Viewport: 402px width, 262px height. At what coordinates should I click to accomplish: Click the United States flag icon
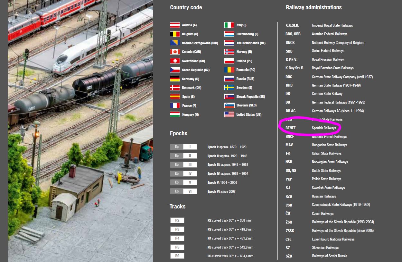click(x=229, y=114)
